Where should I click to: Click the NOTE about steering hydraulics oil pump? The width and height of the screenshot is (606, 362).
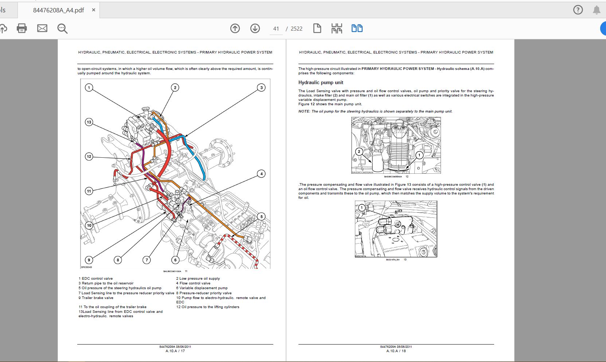point(375,111)
